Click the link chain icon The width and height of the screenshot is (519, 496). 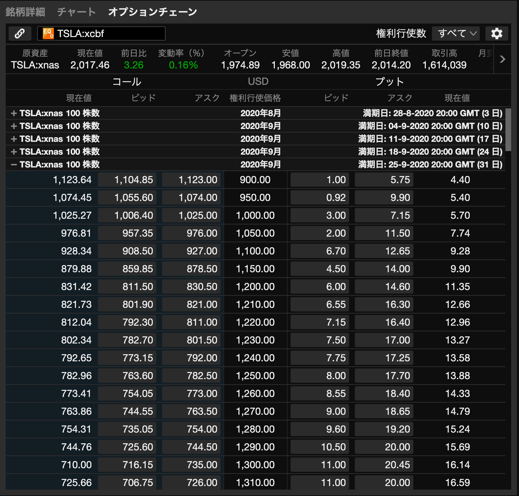20,33
